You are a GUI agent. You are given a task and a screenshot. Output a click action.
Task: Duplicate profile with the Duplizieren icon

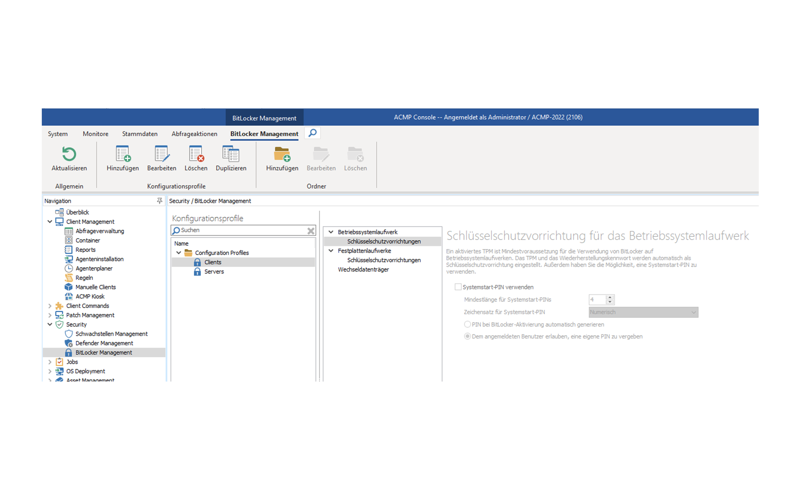tap(231, 154)
